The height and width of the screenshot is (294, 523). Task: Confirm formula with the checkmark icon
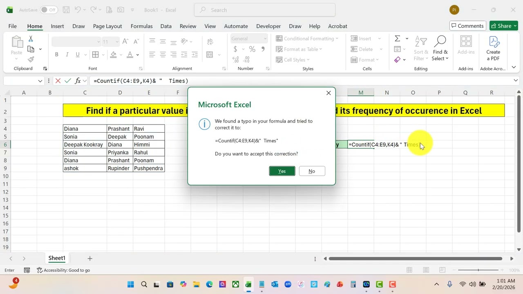pos(68,81)
